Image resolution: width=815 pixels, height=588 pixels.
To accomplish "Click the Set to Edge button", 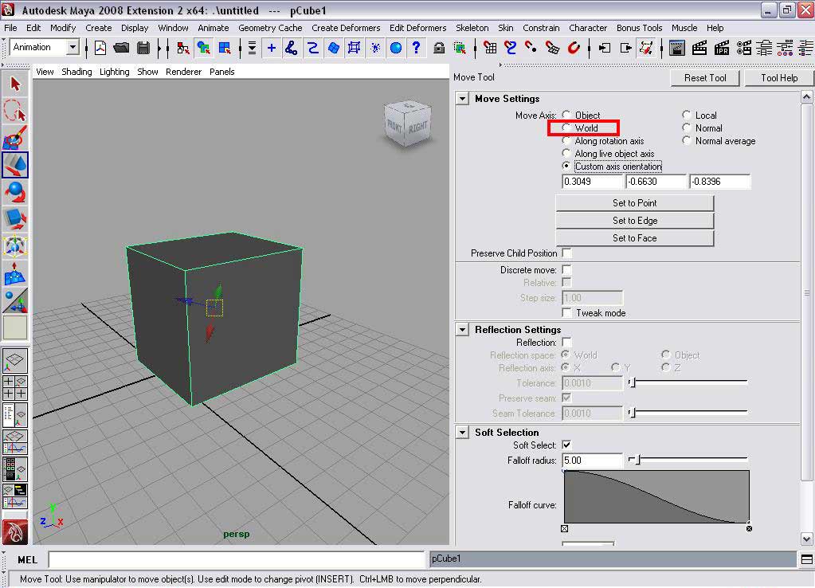I will click(x=634, y=221).
